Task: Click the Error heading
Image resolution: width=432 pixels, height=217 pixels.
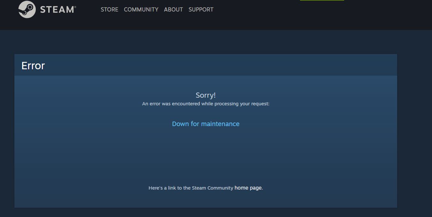Action: [33, 66]
